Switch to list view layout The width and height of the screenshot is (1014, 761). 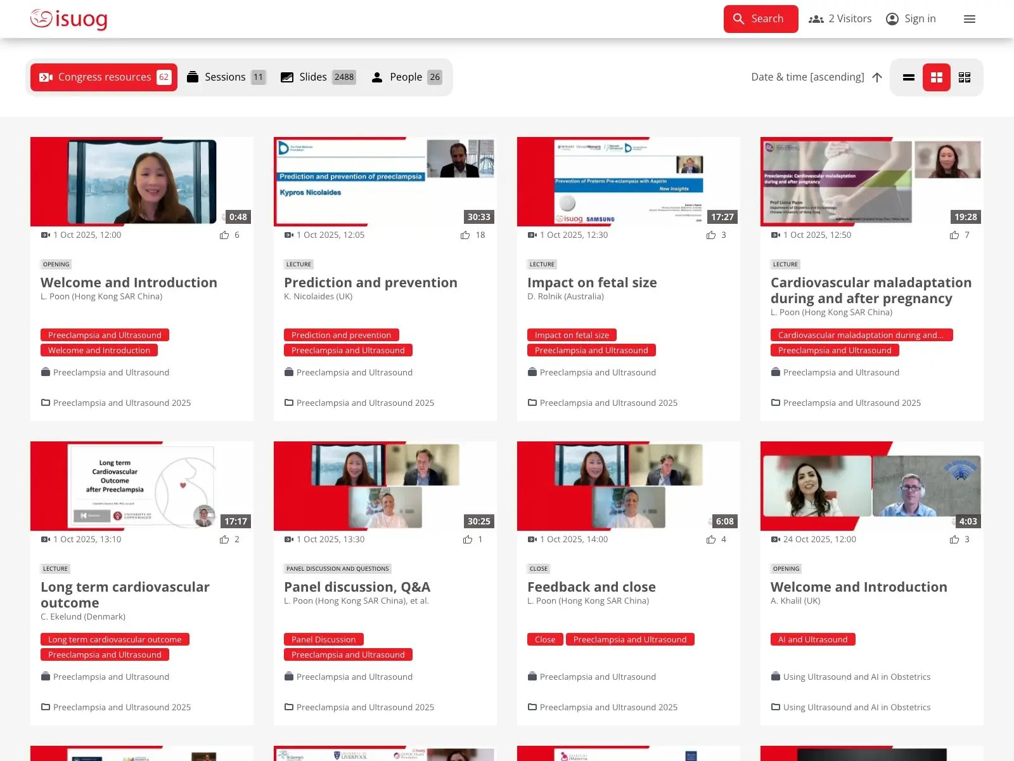(909, 77)
